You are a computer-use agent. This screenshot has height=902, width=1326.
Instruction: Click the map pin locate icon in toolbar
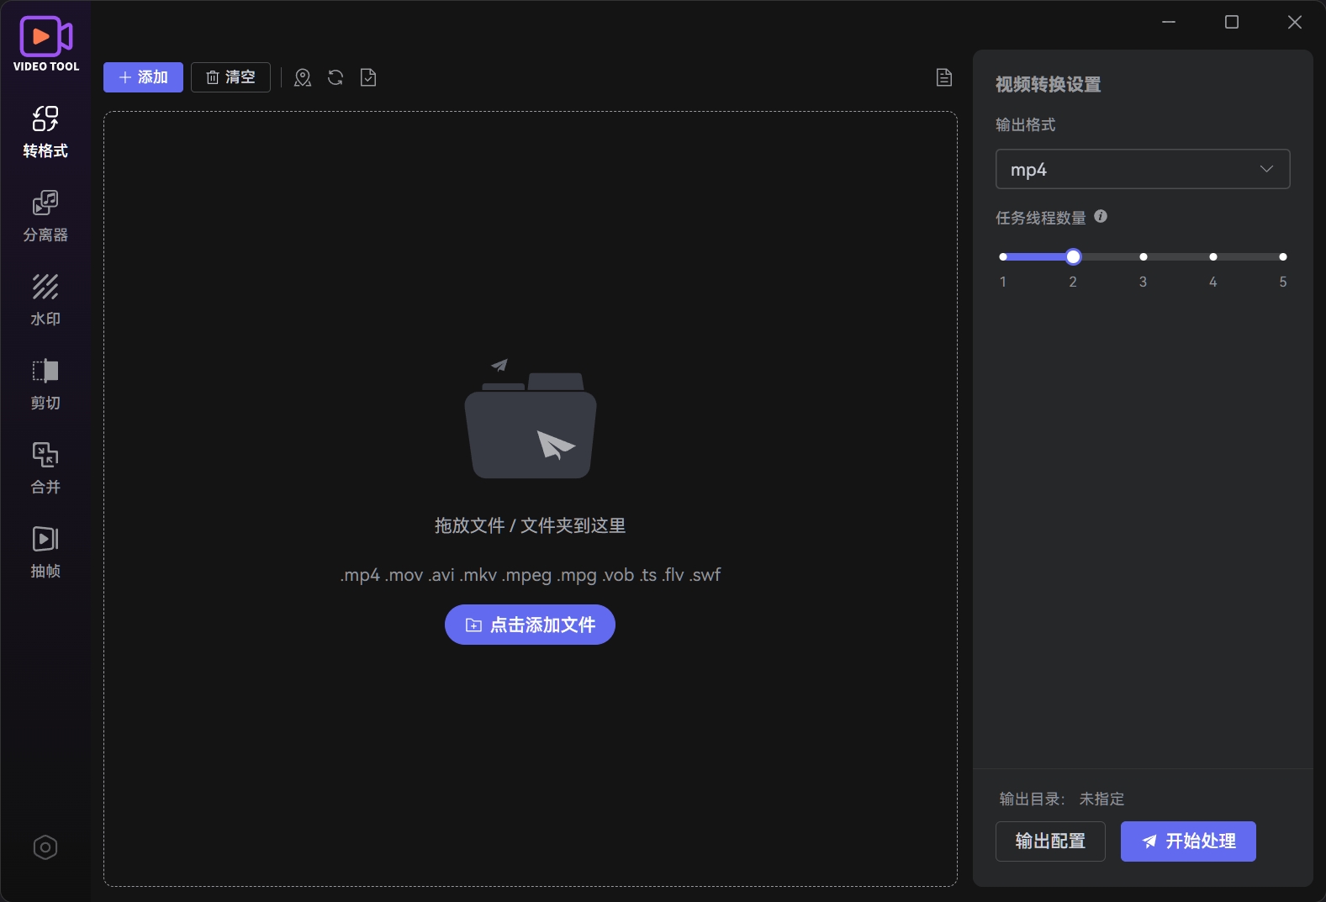pyautogui.click(x=303, y=78)
